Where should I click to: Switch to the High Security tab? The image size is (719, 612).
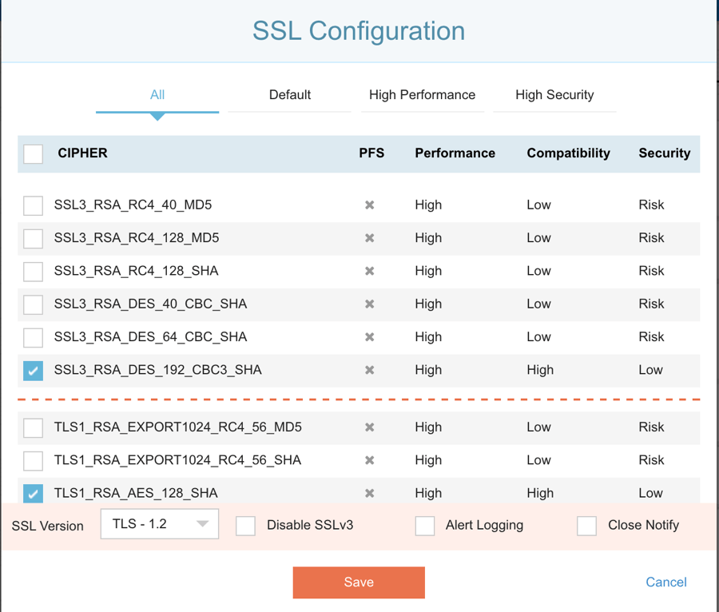(554, 95)
